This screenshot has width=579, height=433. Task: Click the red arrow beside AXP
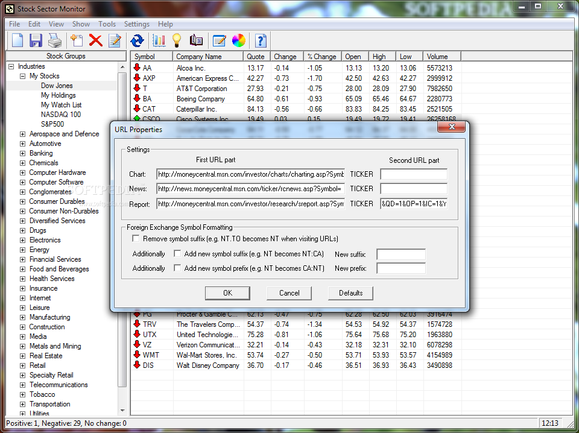pyautogui.click(x=137, y=78)
